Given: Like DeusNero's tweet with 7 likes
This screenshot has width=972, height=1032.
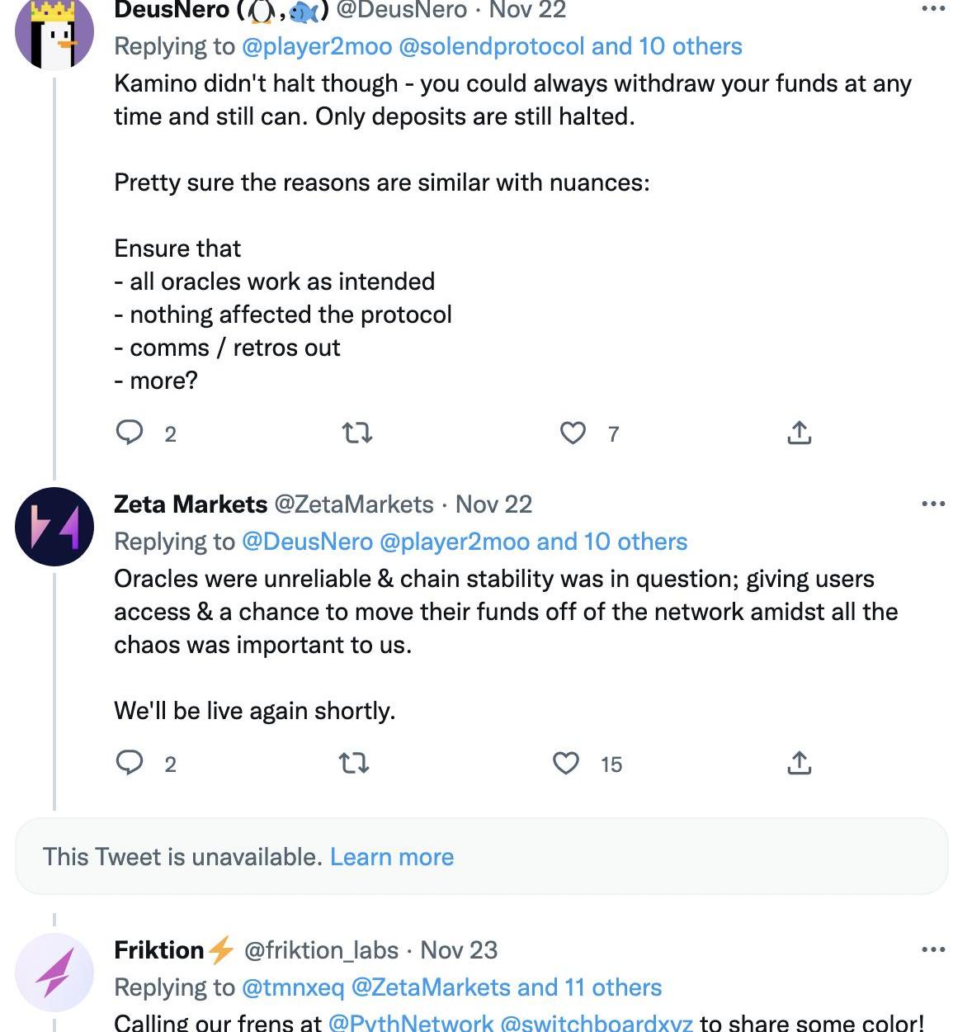Looking at the screenshot, I should click(573, 433).
